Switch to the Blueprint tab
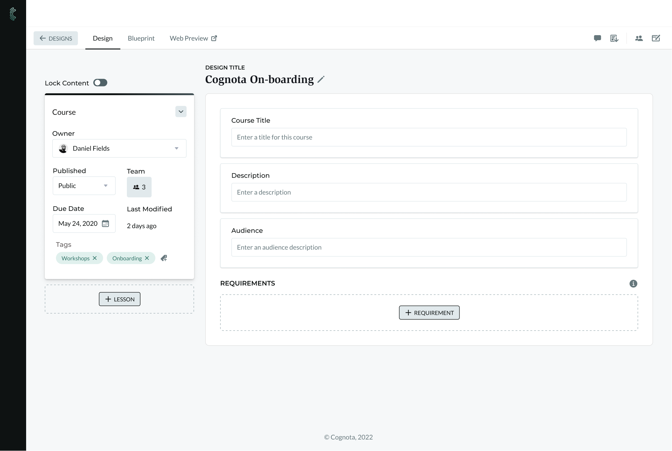This screenshot has width=672, height=451. (141, 38)
